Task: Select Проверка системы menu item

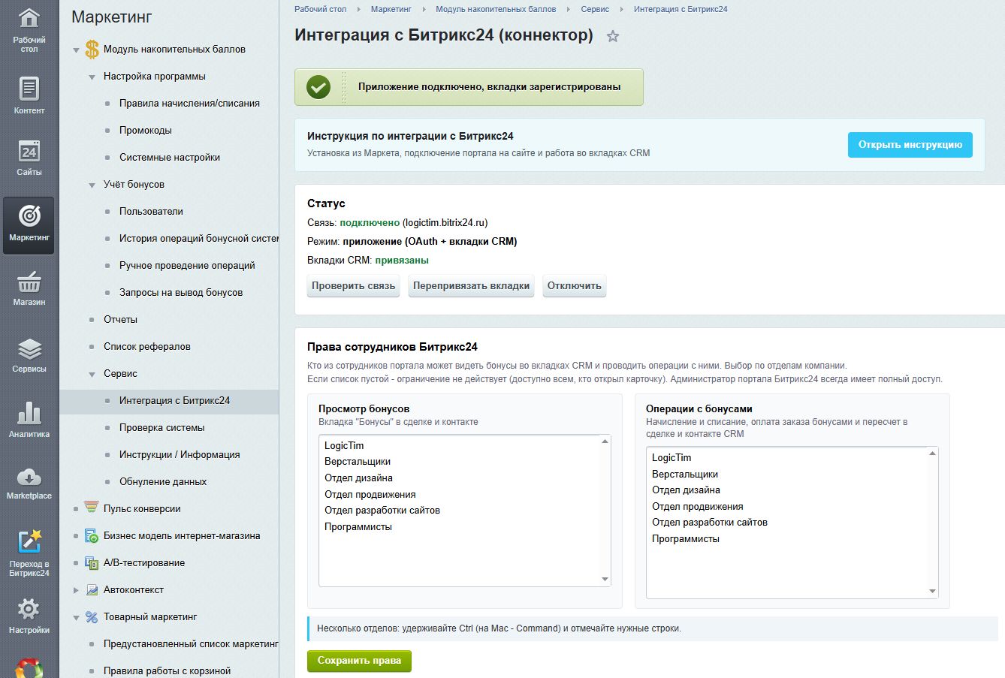Action: (x=162, y=428)
